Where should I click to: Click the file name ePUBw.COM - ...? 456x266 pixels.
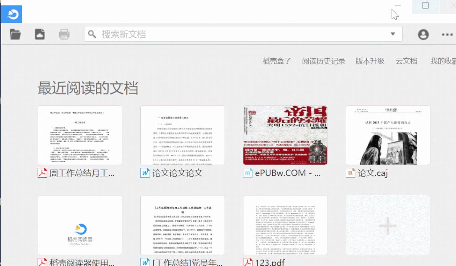[x=288, y=173]
